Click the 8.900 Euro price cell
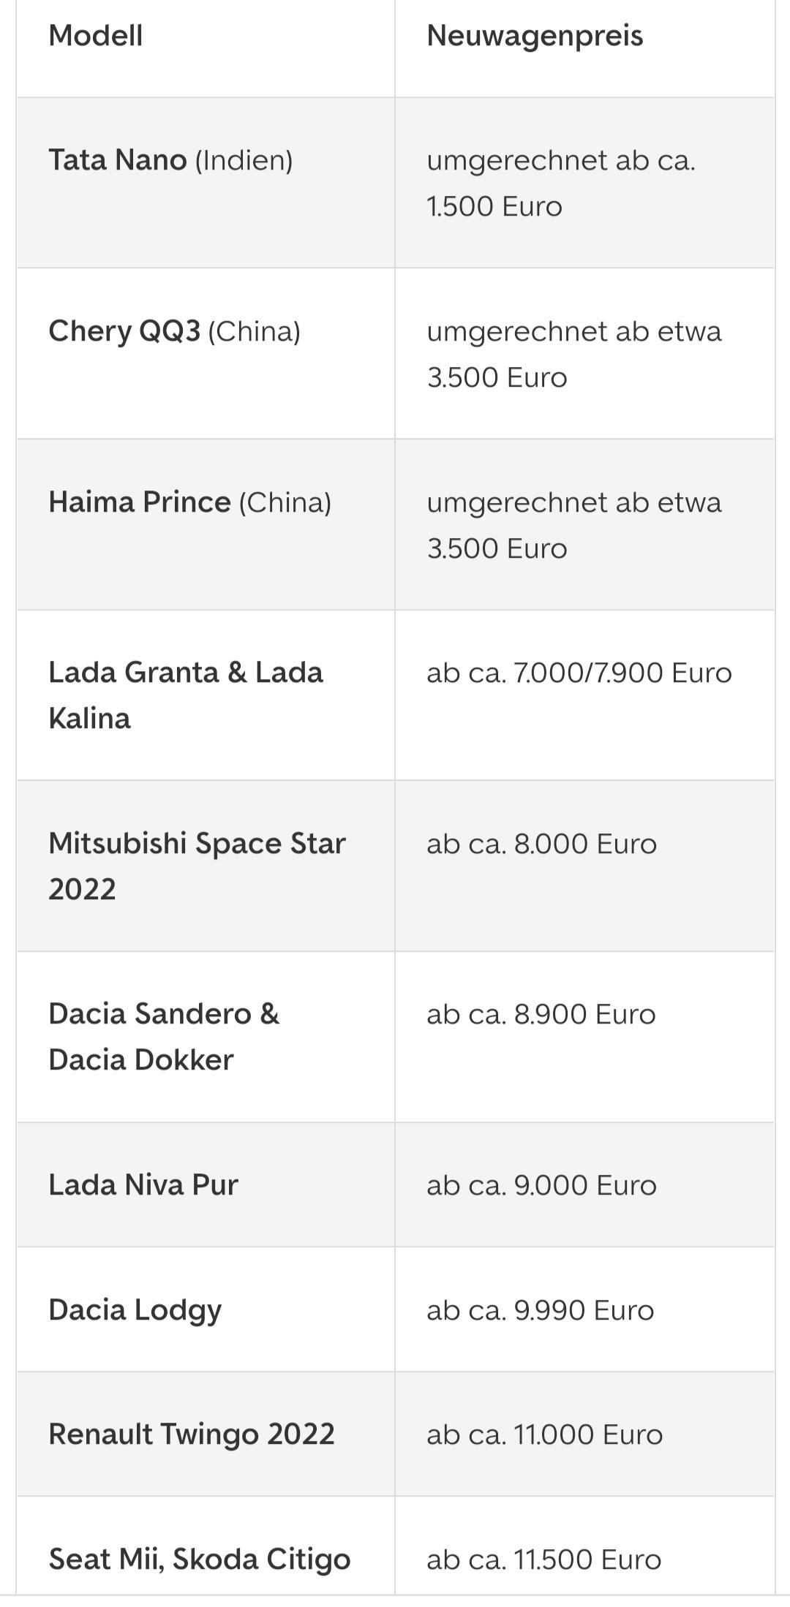The height and width of the screenshot is (1607, 790). coord(541,1014)
